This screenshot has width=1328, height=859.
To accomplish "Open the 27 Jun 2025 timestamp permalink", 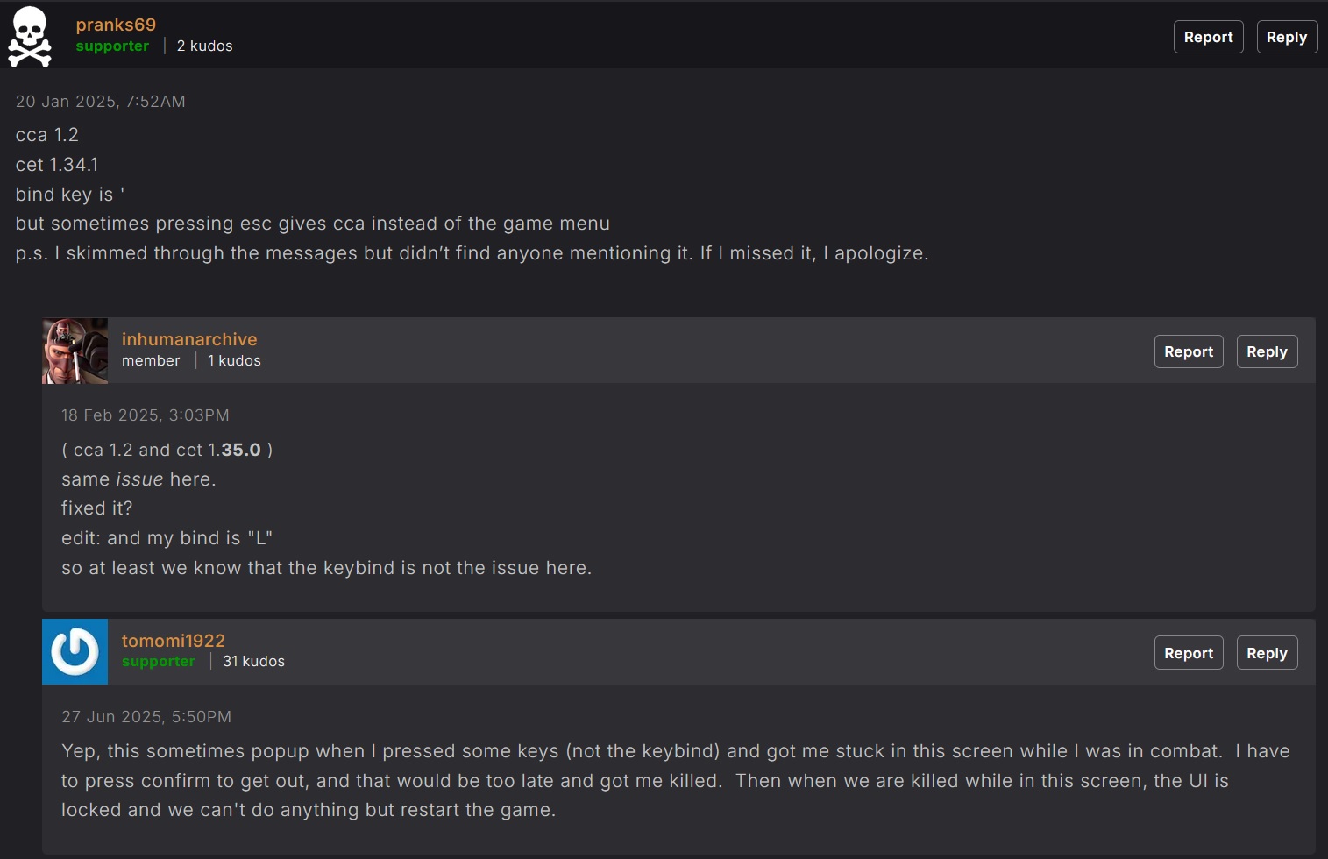I will pos(146,717).
